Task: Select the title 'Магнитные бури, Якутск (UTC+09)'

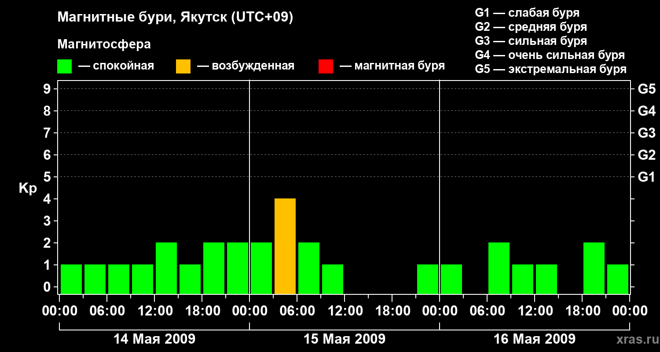Action: [175, 18]
